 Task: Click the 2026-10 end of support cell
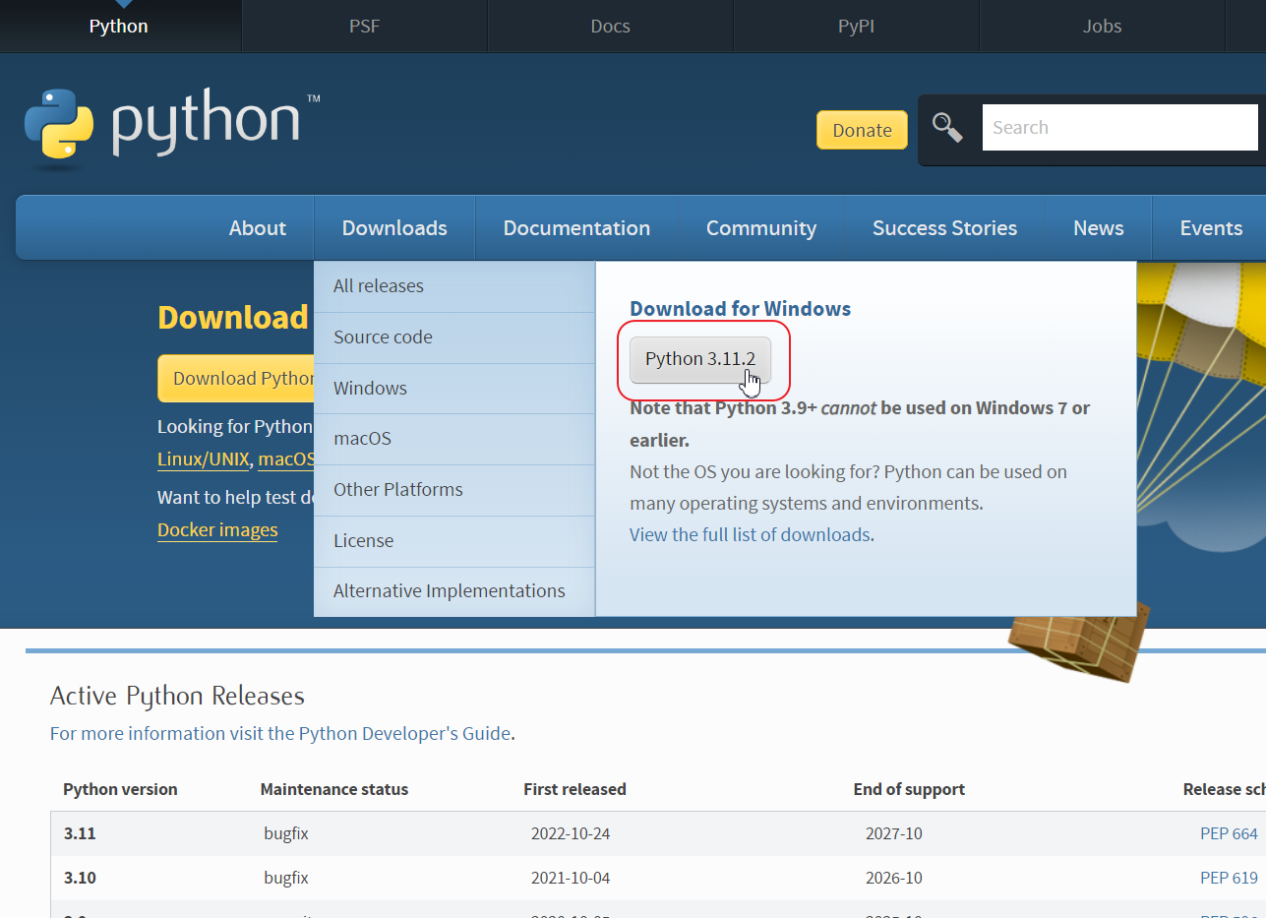click(x=894, y=878)
